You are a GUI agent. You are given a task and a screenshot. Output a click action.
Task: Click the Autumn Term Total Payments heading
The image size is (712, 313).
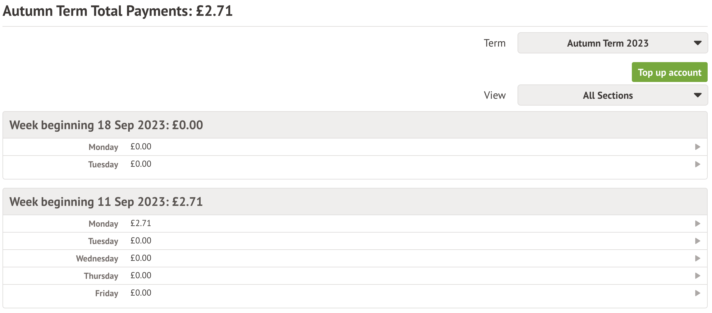pyautogui.click(x=117, y=11)
